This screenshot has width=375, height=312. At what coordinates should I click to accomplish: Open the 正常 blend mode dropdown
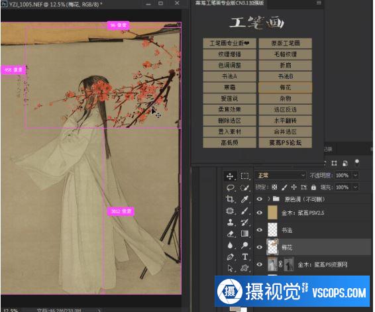(280, 176)
